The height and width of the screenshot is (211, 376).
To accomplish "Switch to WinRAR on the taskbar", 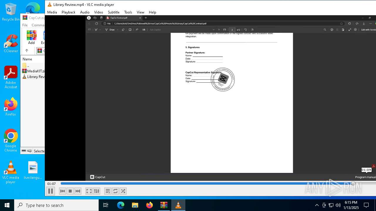I will coord(164,205).
